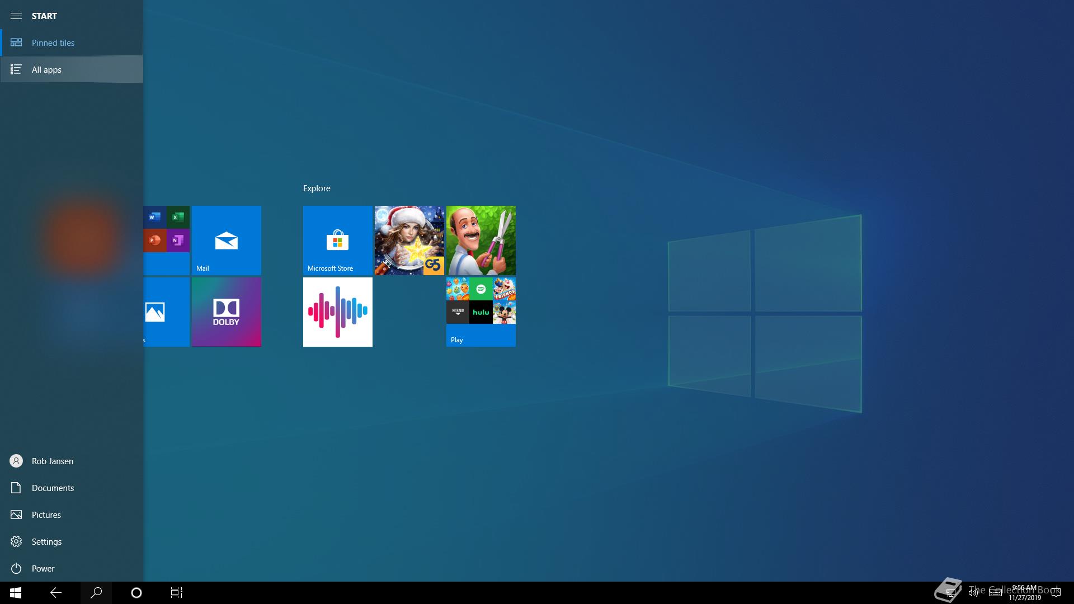The width and height of the screenshot is (1074, 604).
Task: Open the Pictures folder shortcut
Action: (72, 515)
